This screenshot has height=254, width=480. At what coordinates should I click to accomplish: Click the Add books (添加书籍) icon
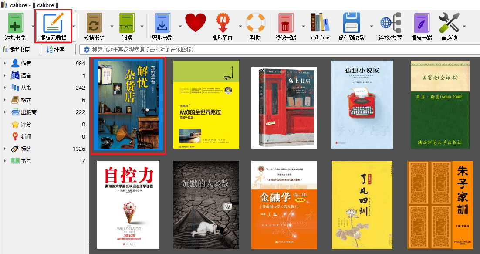15,23
